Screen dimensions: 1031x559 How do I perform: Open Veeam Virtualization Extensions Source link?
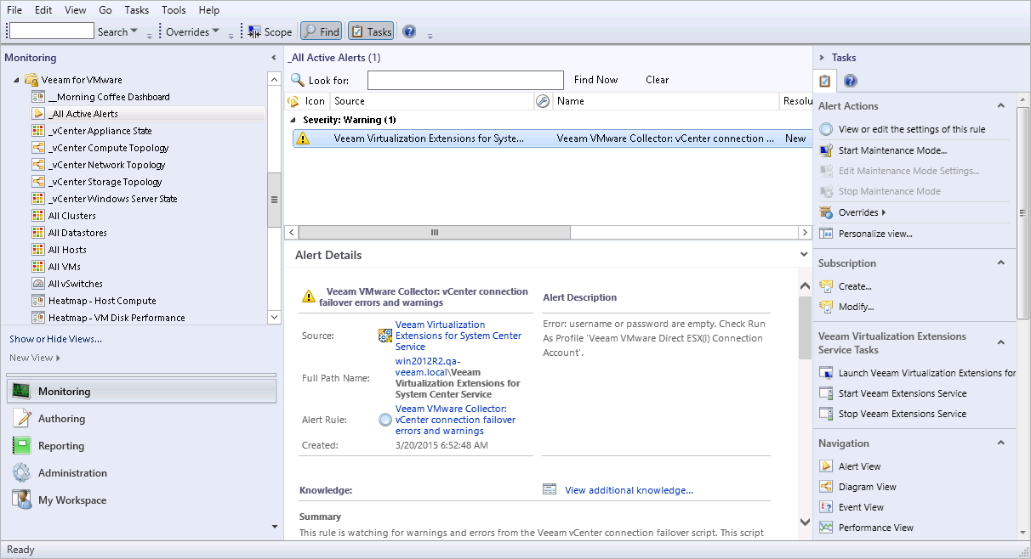[459, 336]
